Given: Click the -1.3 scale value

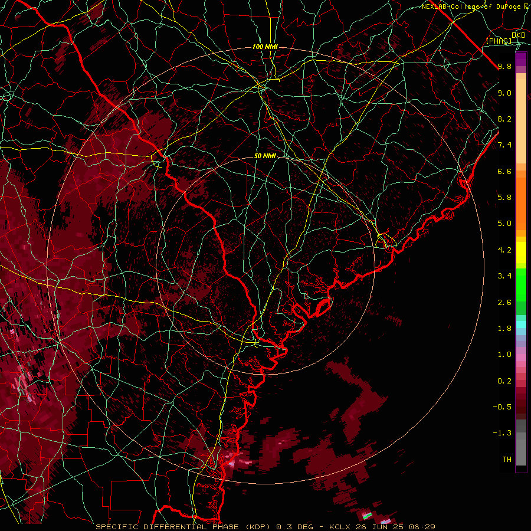Looking at the screenshot, I should pyautogui.click(x=502, y=433).
